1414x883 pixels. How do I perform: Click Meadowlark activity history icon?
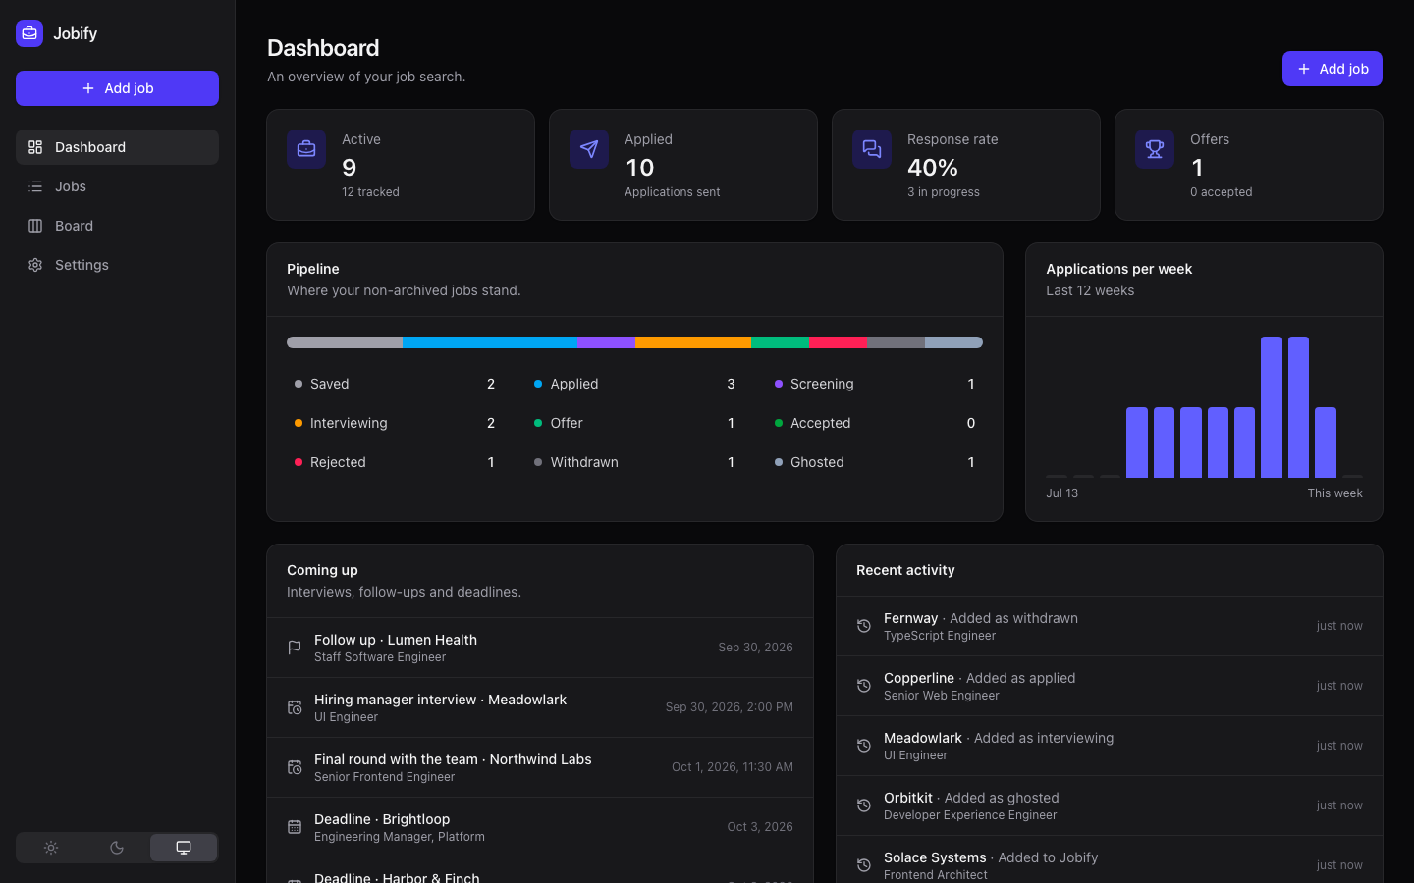864,746
